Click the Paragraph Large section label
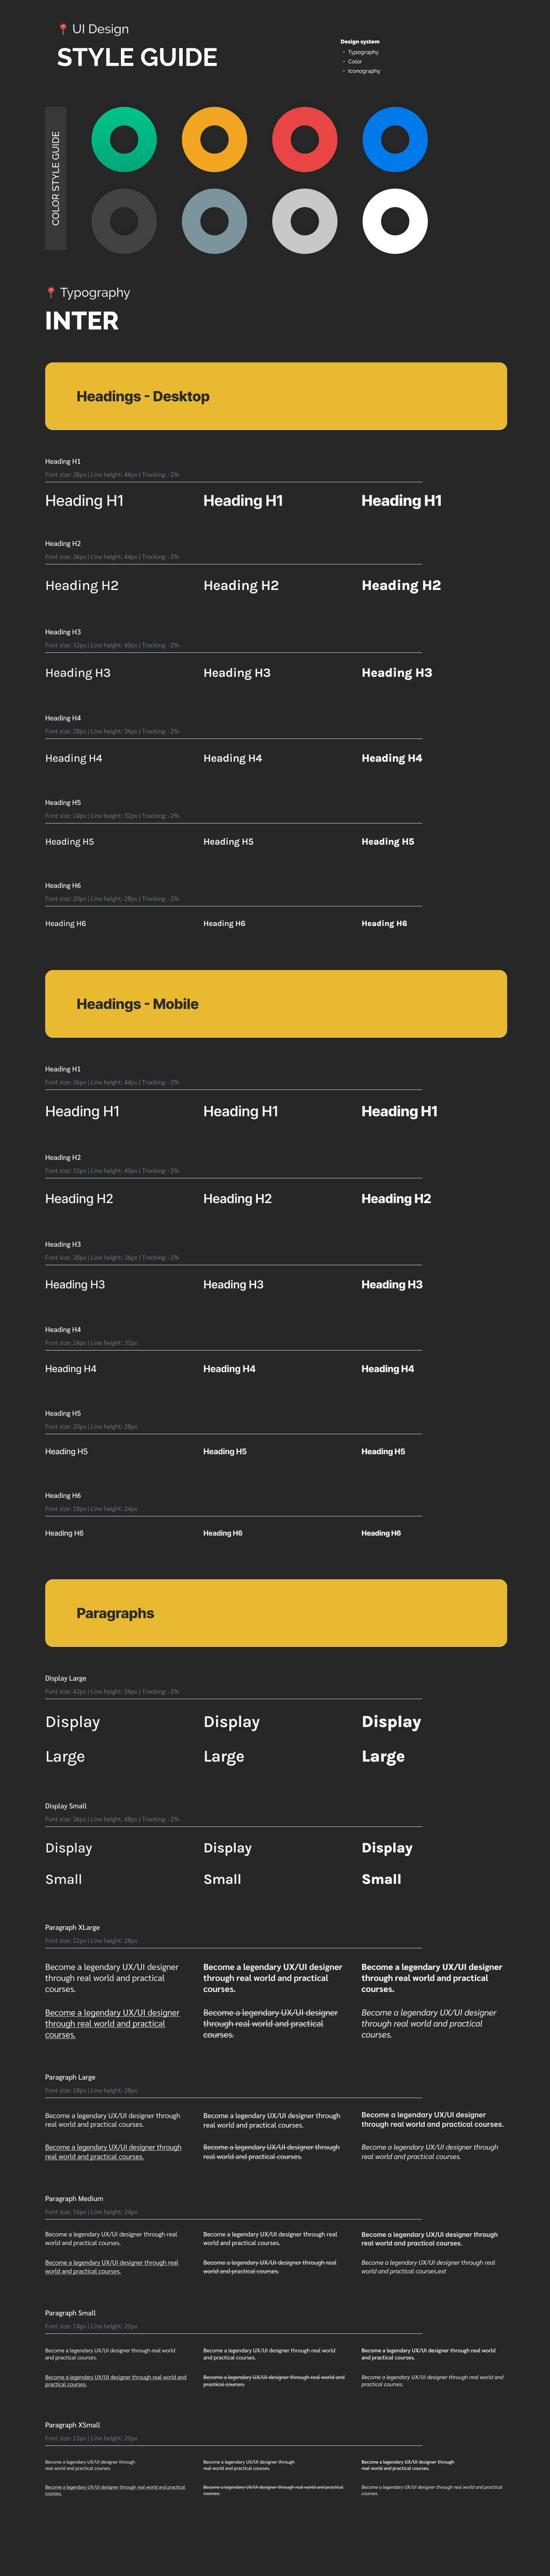Image resolution: width=550 pixels, height=2576 pixels. (x=70, y=2077)
